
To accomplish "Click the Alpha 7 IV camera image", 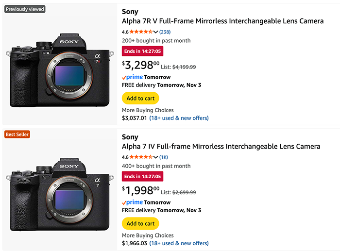I will click(x=61, y=194).
